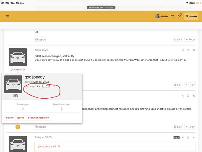The width and height of the screenshot is (202, 152).
Task: Click godspeedy's large avatar in popup card
Action: pyautogui.click(x=13, y=84)
